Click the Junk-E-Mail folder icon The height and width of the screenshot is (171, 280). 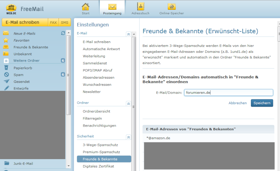[x=7, y=163]
